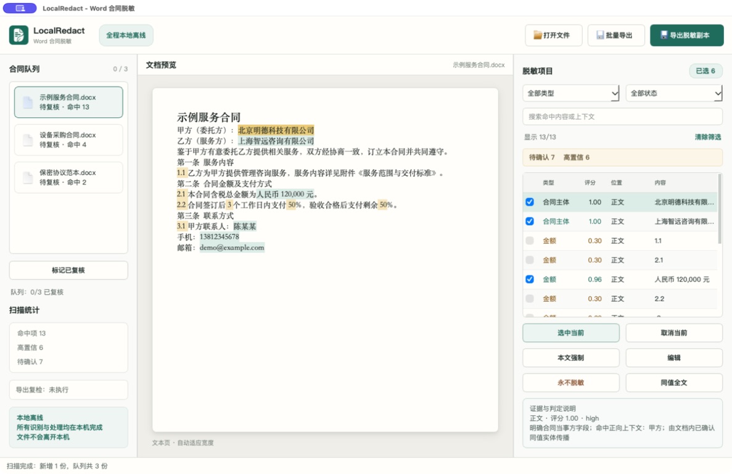Image resolution: width=732 pixels, height=474 pixels.
Task: Click the purple screen icon in title bar
Action: (x=20, y=8)
